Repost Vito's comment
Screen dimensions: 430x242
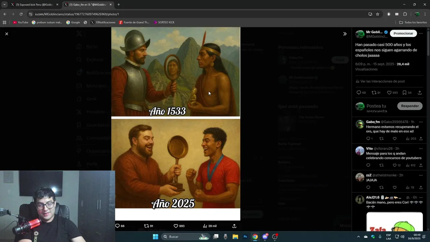381,165
